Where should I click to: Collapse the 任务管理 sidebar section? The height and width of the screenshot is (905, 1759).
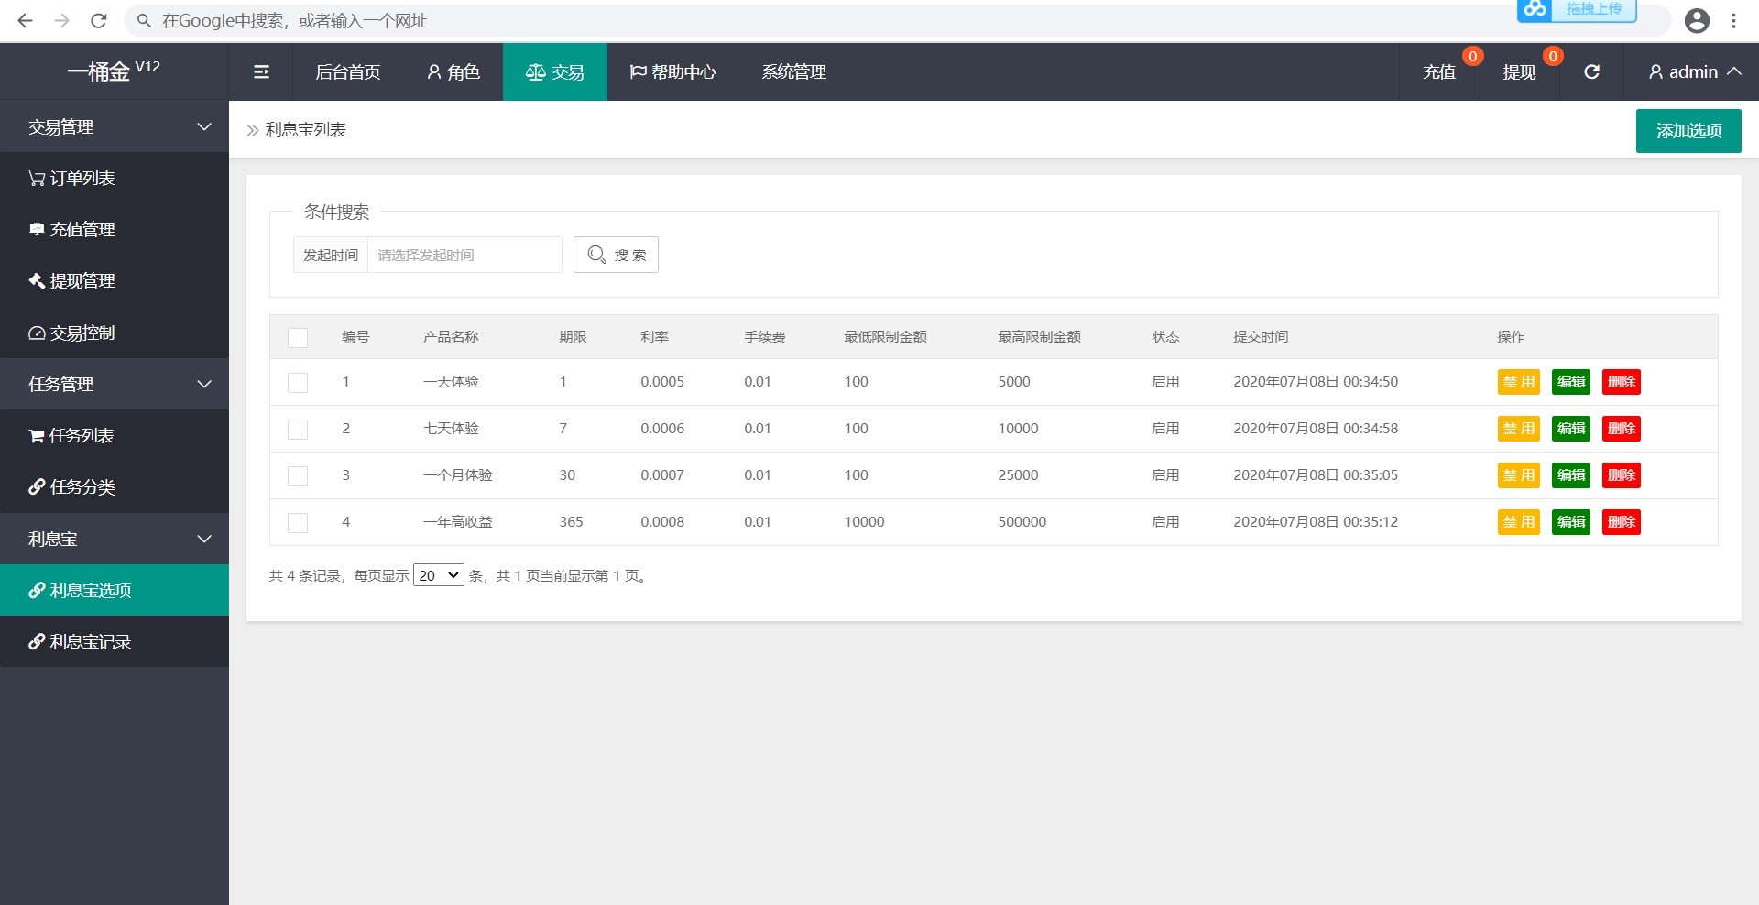115,384
